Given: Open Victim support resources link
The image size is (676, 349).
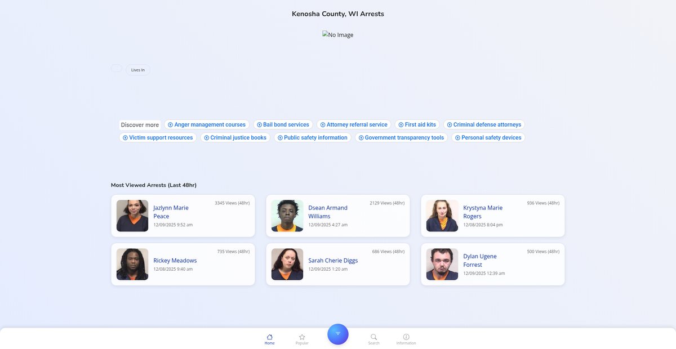Looking at the screenshot, I should point(158,137).
